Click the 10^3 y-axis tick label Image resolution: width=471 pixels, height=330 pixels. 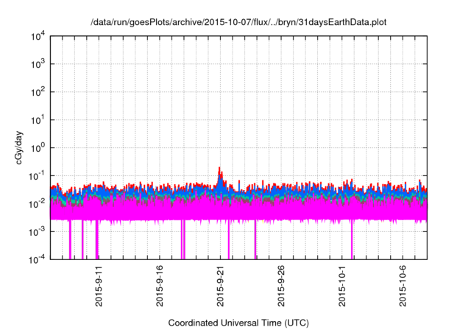pos(38,64)
